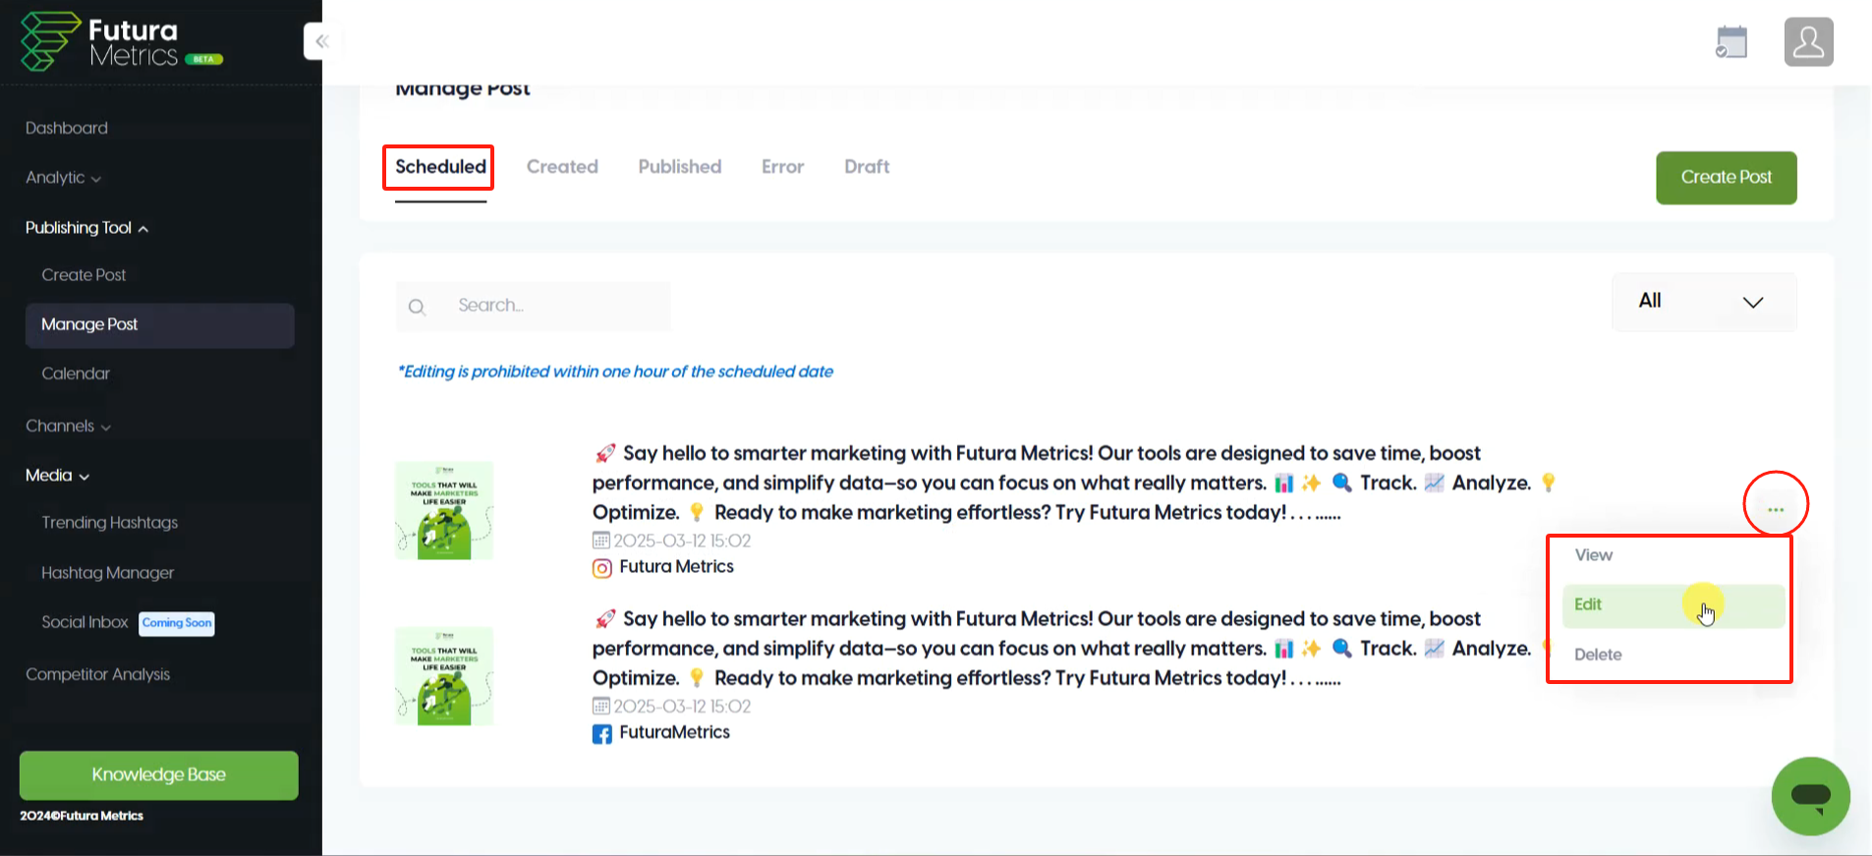Click the editing prohibited notice text

point(615,371)
